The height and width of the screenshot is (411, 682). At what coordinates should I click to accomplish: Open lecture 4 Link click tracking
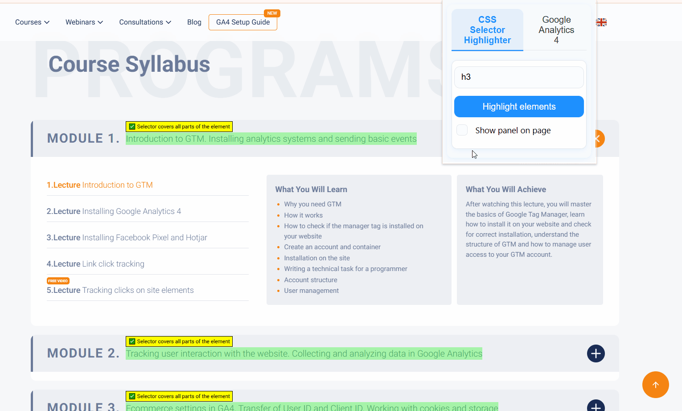tap(95, 264)
